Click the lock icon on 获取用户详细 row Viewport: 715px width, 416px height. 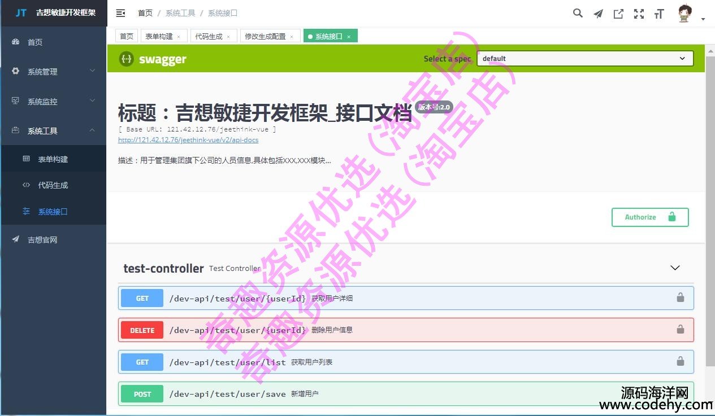click(x=681, y=297)
